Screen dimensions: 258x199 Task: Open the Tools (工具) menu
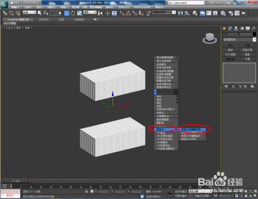[28, 7]
